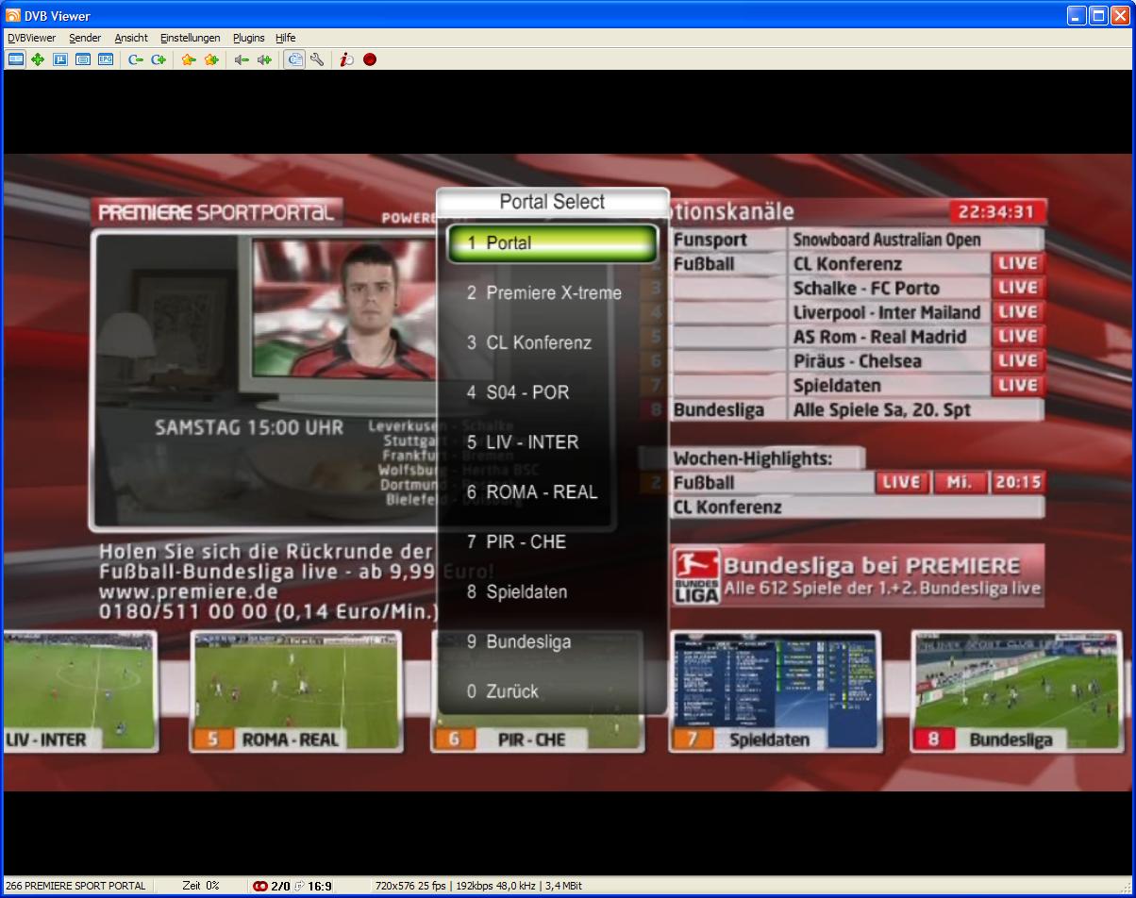
Task: Click the red record button in toolbar
Action: pyautogui.click(x=370, y=59)
